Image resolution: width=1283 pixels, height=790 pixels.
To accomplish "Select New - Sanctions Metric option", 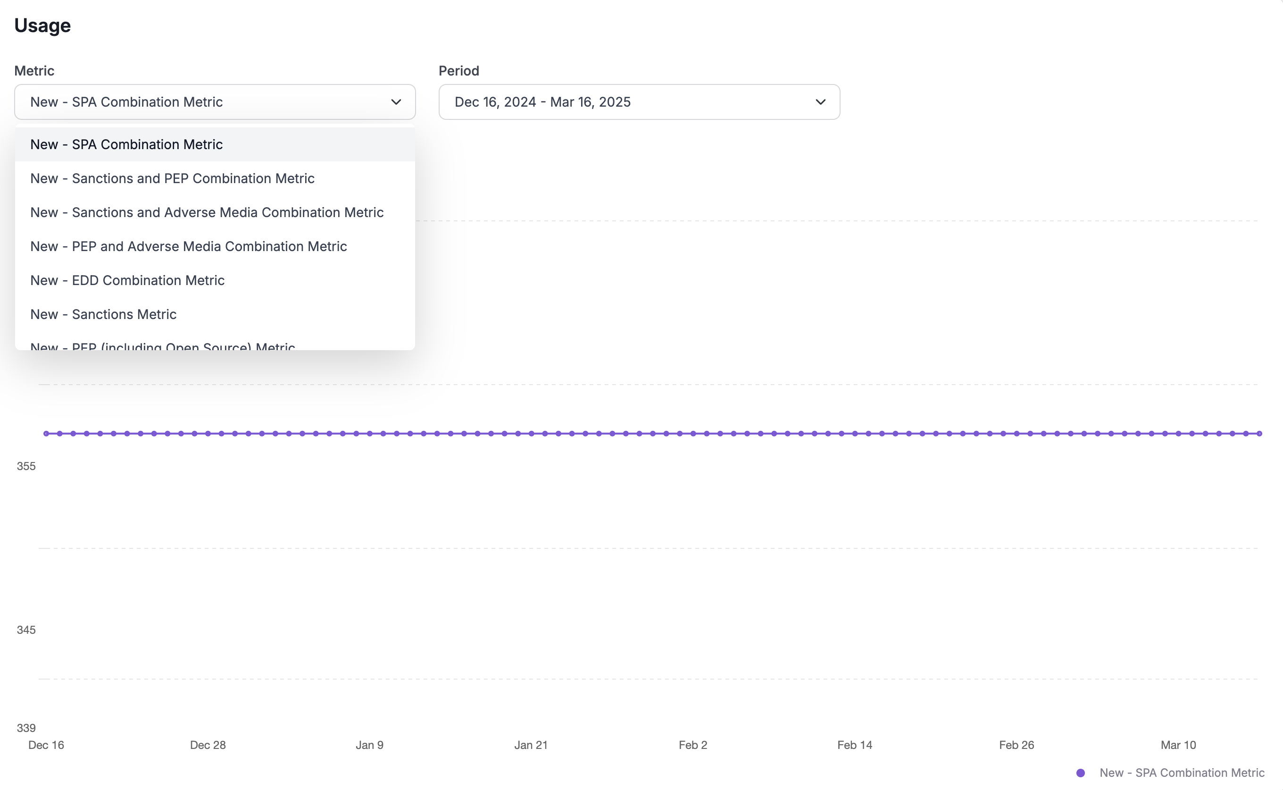I will (103, 314).
